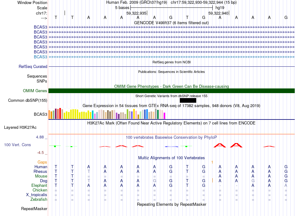Viewport: 295px width, 216px height.
Task: Click the -4.5 PhyloP lower limit value
Action: point(40,153)
